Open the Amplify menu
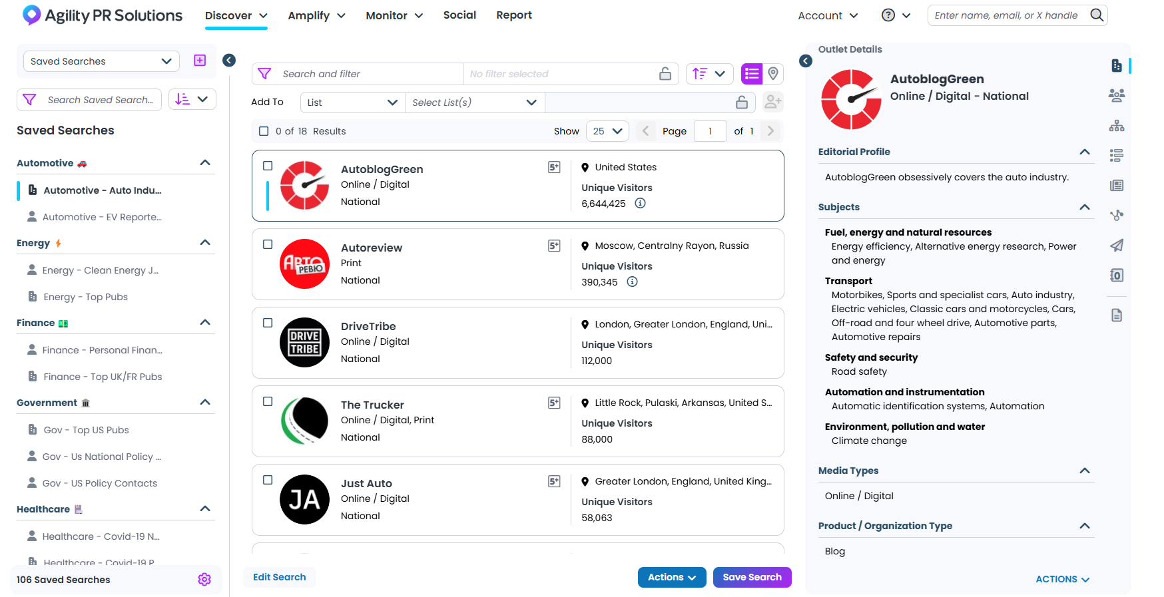 pyautogui.click(x=316, y=15)
